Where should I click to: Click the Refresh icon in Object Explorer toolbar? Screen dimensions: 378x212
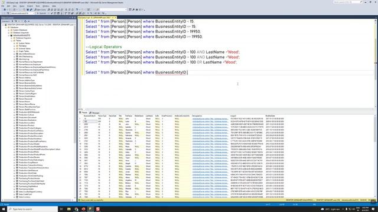25,21
